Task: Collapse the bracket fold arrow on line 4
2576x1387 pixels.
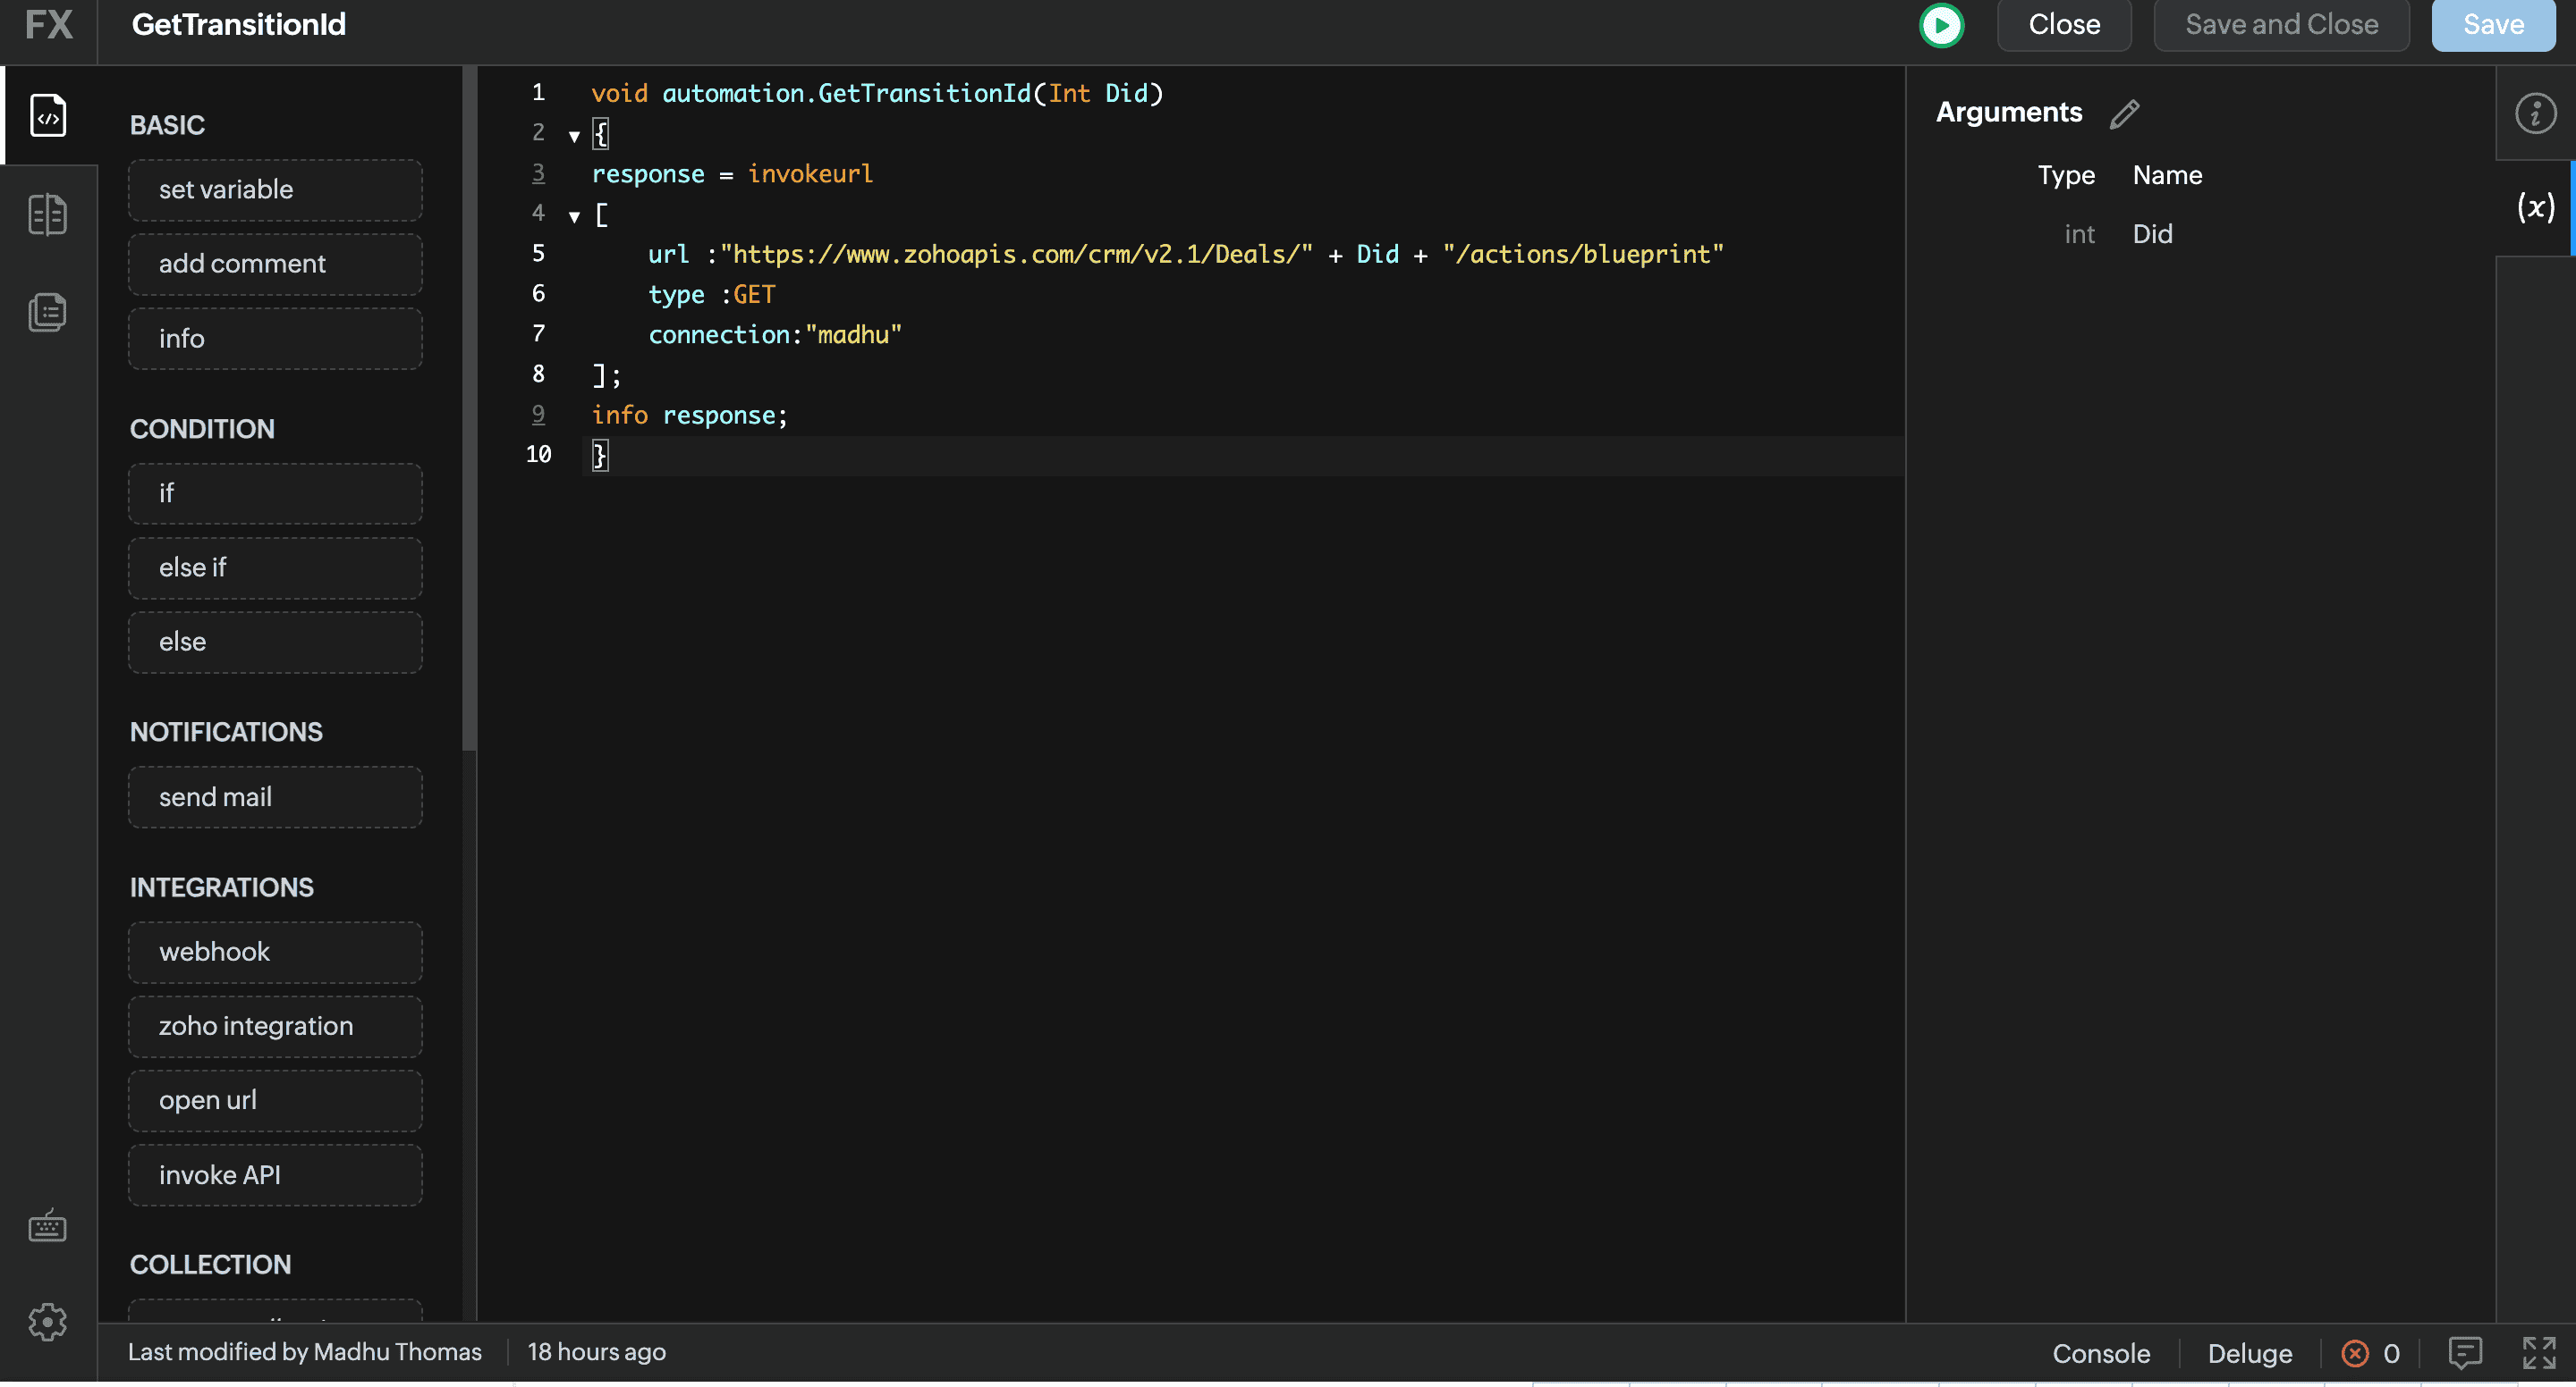Action: (x=574, y=216)
